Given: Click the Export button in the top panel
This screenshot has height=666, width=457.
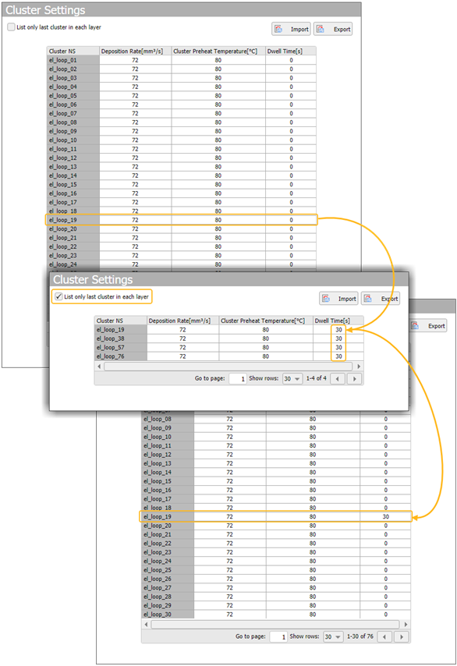Looking at the screenshot, I should click(x=333, y=29).
